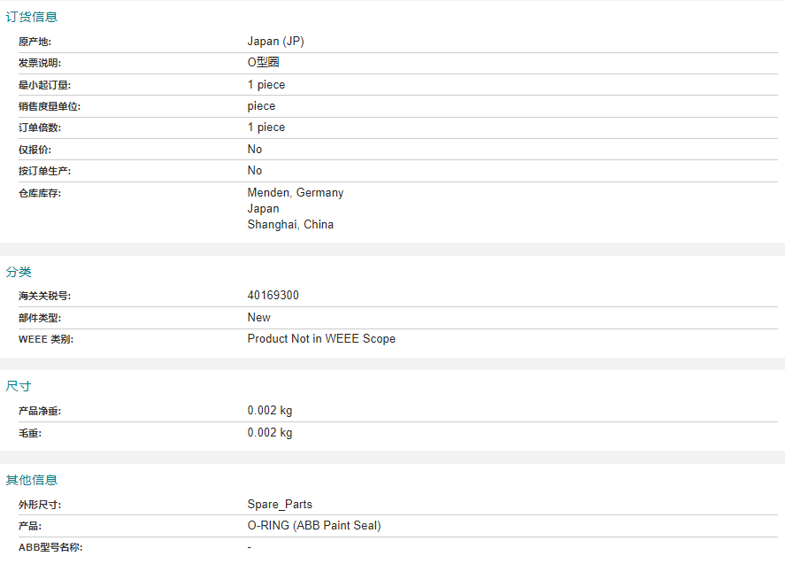
Task: Click the 毛重 gross weight value
Action: [270, 433]
